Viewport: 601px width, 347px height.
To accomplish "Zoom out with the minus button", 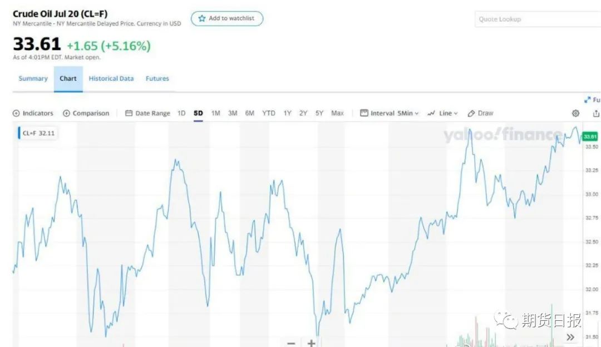I will point(291,343).
